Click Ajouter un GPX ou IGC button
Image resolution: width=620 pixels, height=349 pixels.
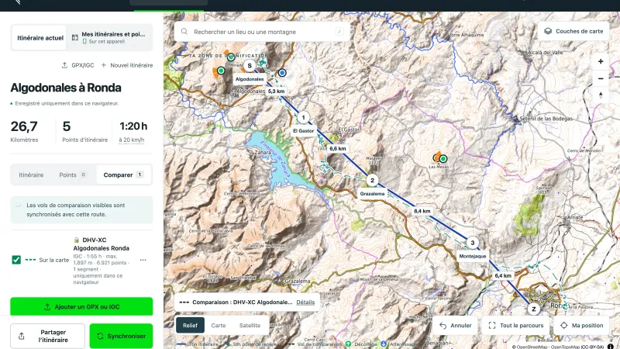coord(81,306)
